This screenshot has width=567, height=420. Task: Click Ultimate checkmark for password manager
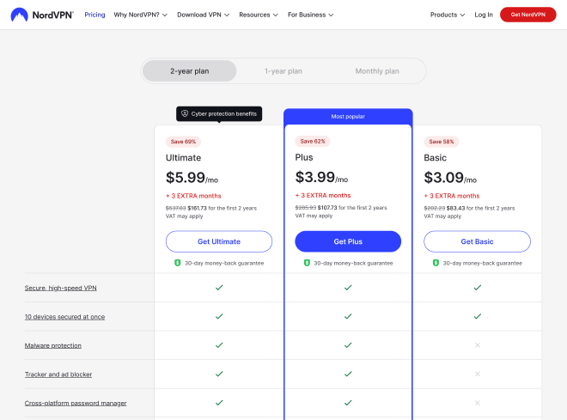(219, 403)
